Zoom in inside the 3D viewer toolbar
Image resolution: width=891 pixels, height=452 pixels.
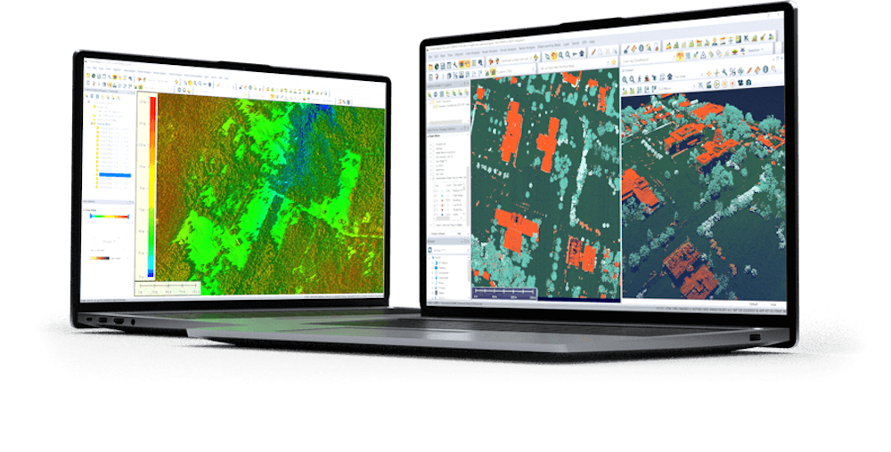click(x=625, y=79)
